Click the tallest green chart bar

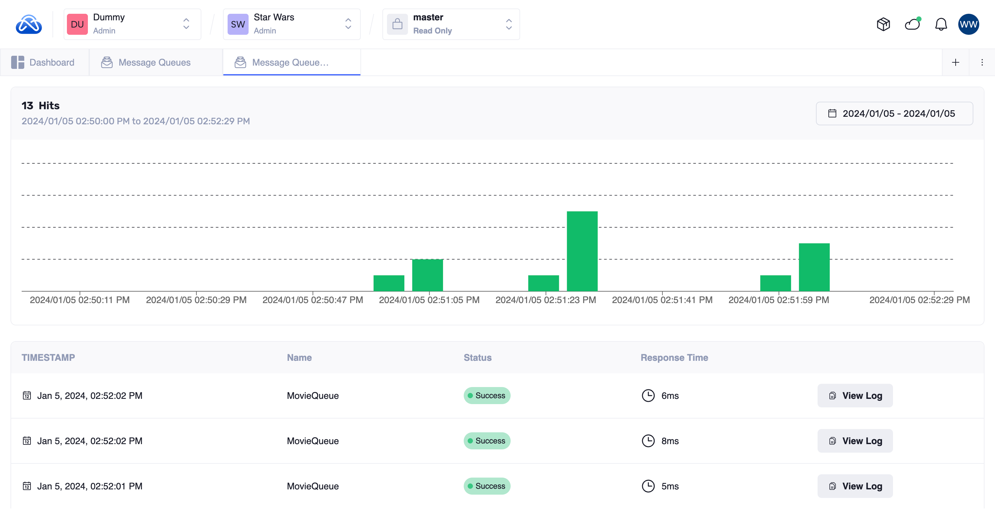[582, 251]
